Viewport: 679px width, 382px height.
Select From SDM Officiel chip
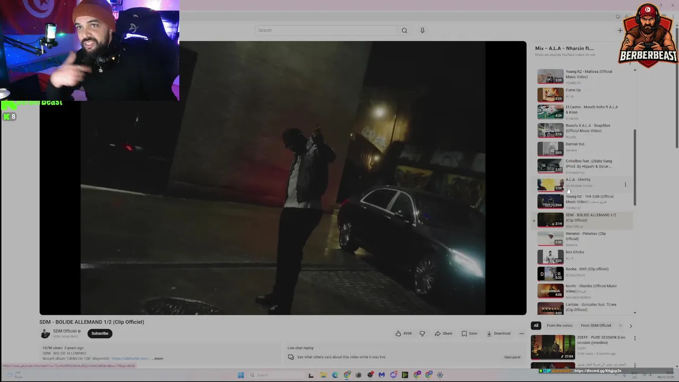[x=596, y=325]
